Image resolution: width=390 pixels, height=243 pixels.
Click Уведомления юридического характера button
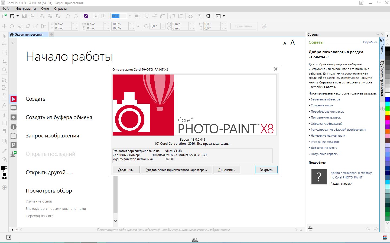pos(176,170)
